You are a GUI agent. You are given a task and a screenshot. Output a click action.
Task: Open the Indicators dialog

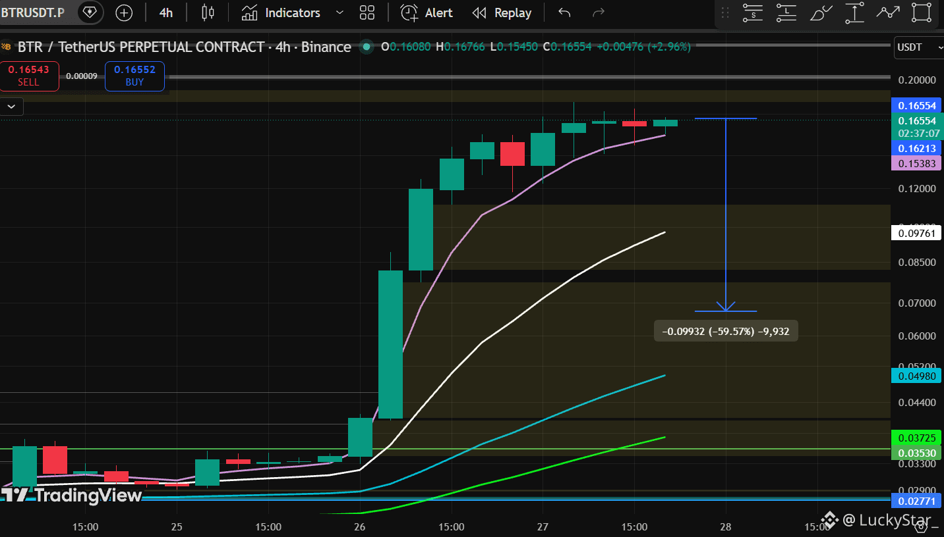pos(281,13)
